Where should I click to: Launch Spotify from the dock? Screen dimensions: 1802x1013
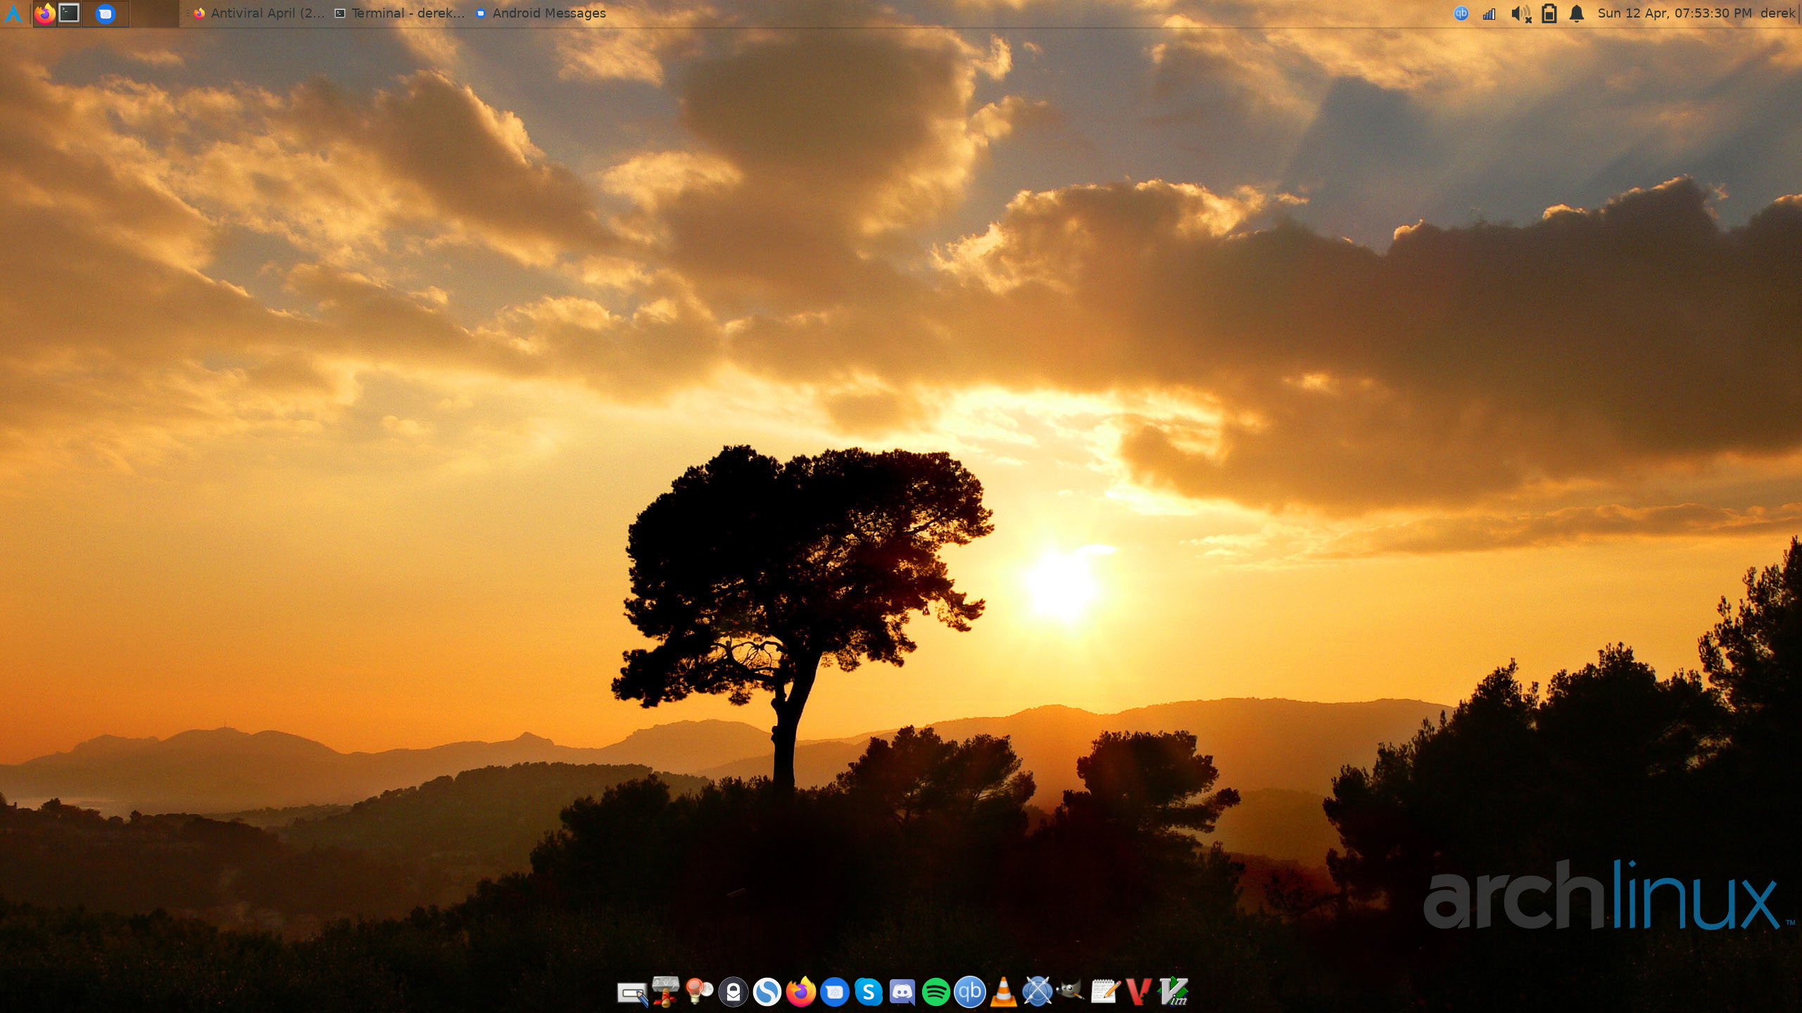click(x=935, y=993)
